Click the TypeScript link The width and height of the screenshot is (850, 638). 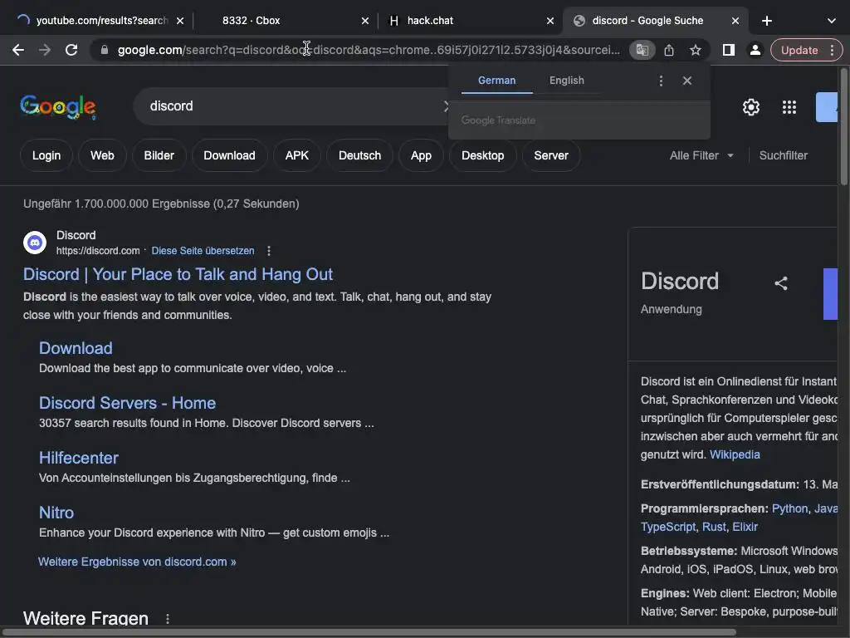(668, 527)
